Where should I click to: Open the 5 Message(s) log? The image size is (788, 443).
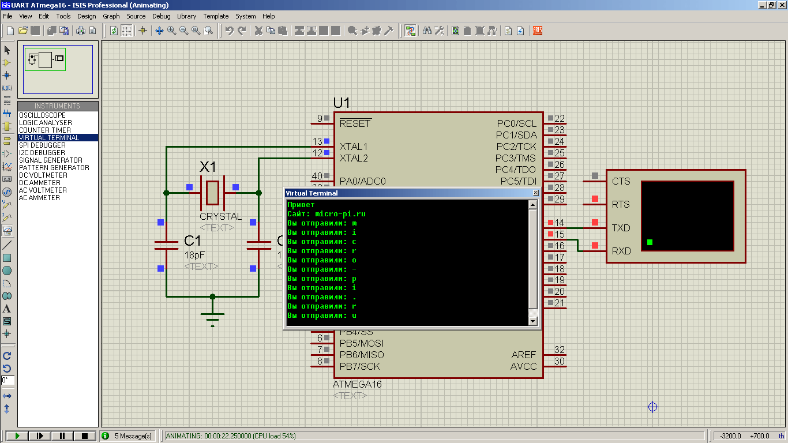click(128, 436)
